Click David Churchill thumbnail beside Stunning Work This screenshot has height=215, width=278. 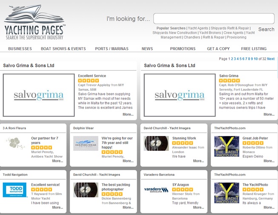[x=156, y=143]
